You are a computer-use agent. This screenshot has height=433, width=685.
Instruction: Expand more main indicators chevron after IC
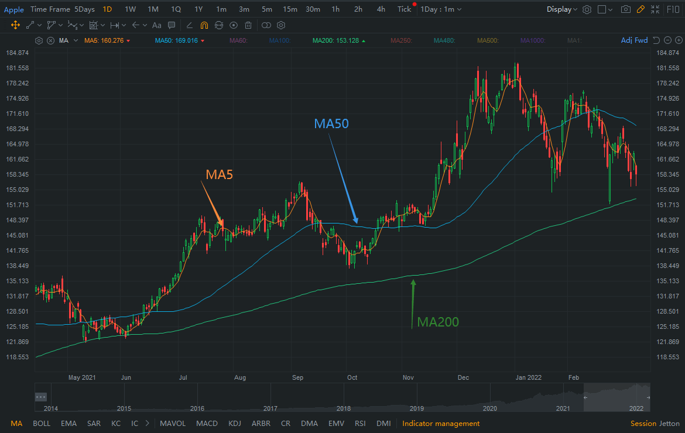pyautogui.click(x=147, y=423)
